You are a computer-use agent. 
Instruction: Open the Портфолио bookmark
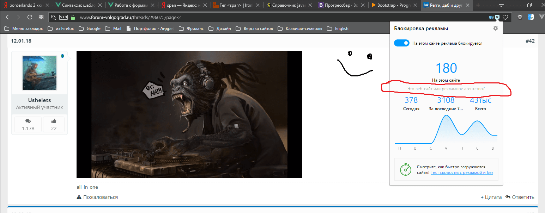(150, 29)
